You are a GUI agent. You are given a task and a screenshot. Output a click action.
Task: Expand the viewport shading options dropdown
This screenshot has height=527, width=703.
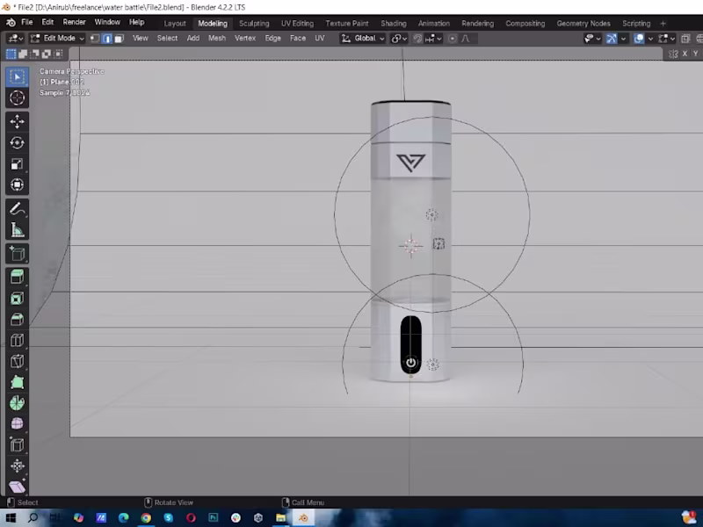[673, 38]
